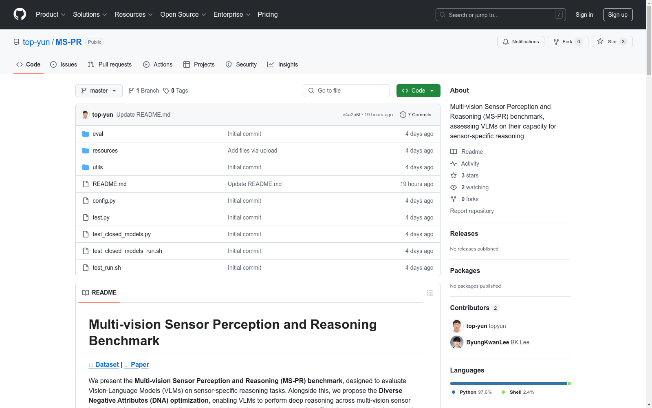Fork the repository
Screen dimensions: 652x408
pos(568,42)
